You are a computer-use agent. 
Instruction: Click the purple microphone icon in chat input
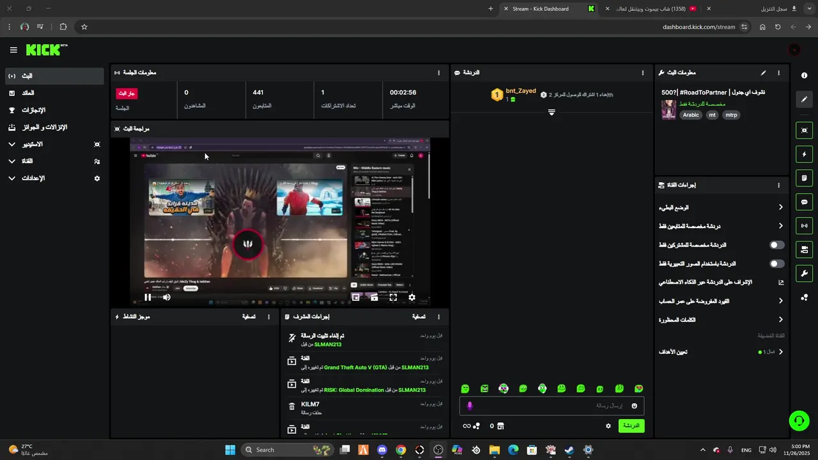pyautogui.click(x=470, y=406)
